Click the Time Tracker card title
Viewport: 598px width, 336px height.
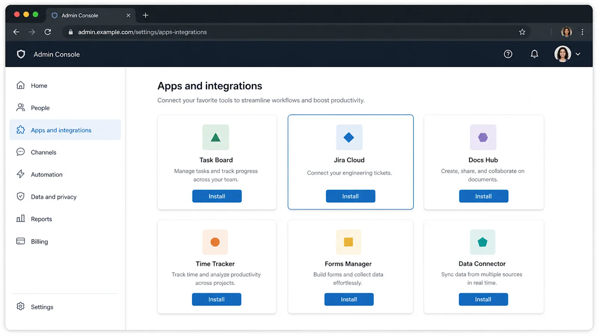(x=215, y=264)
